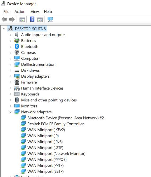Expand the Audio inputs and outputs category
Image resolution: width=151 pixels, height=177 pixels.
click(11, 35)
